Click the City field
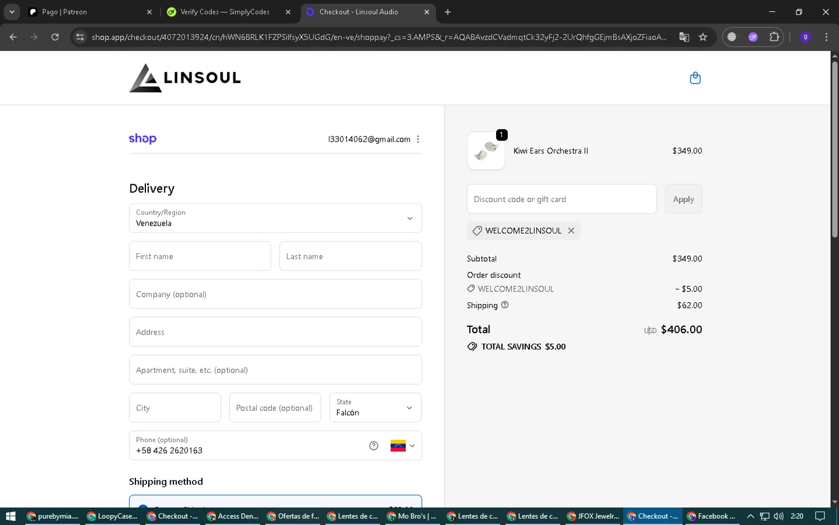 pyautogui.click(x=175, y=407)
